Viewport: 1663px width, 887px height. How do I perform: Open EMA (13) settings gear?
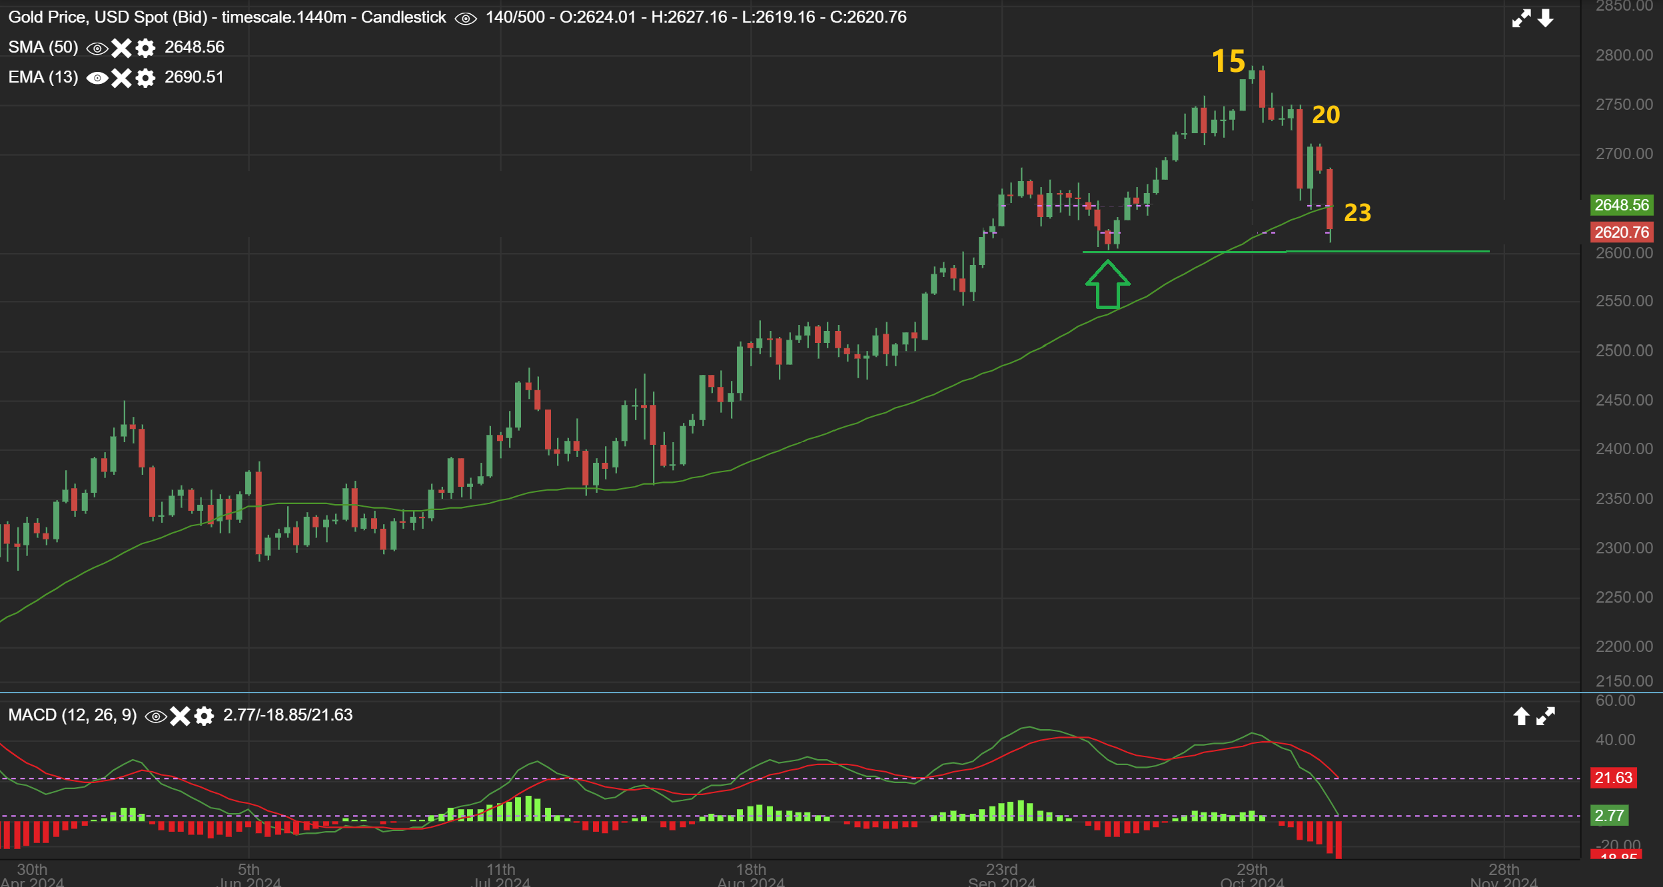[145, 78]
